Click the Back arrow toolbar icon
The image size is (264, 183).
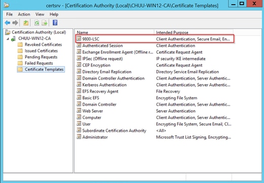point(8,23)
